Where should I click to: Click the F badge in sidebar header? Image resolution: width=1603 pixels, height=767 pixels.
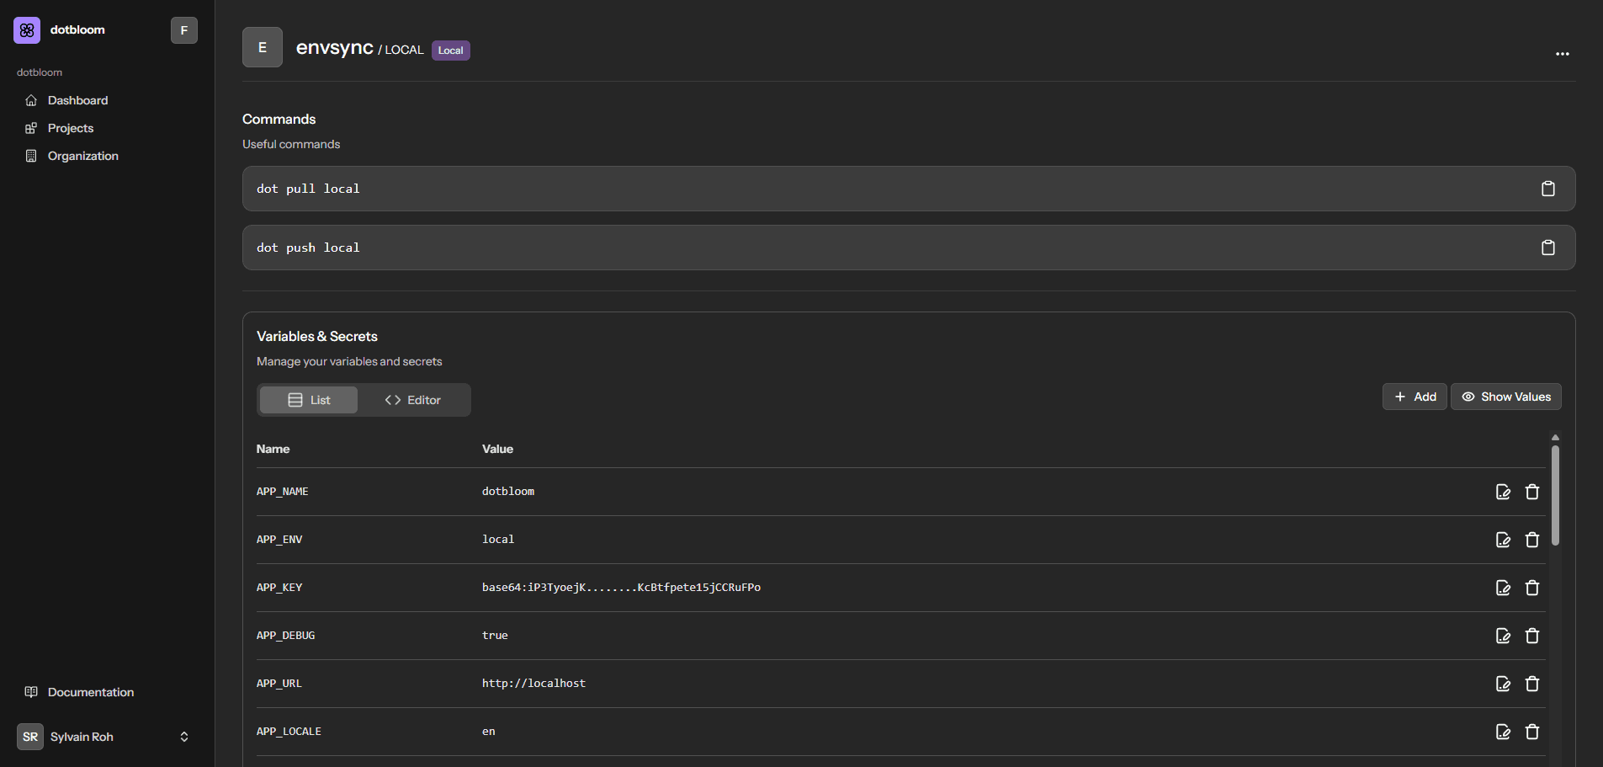(184, 30)
